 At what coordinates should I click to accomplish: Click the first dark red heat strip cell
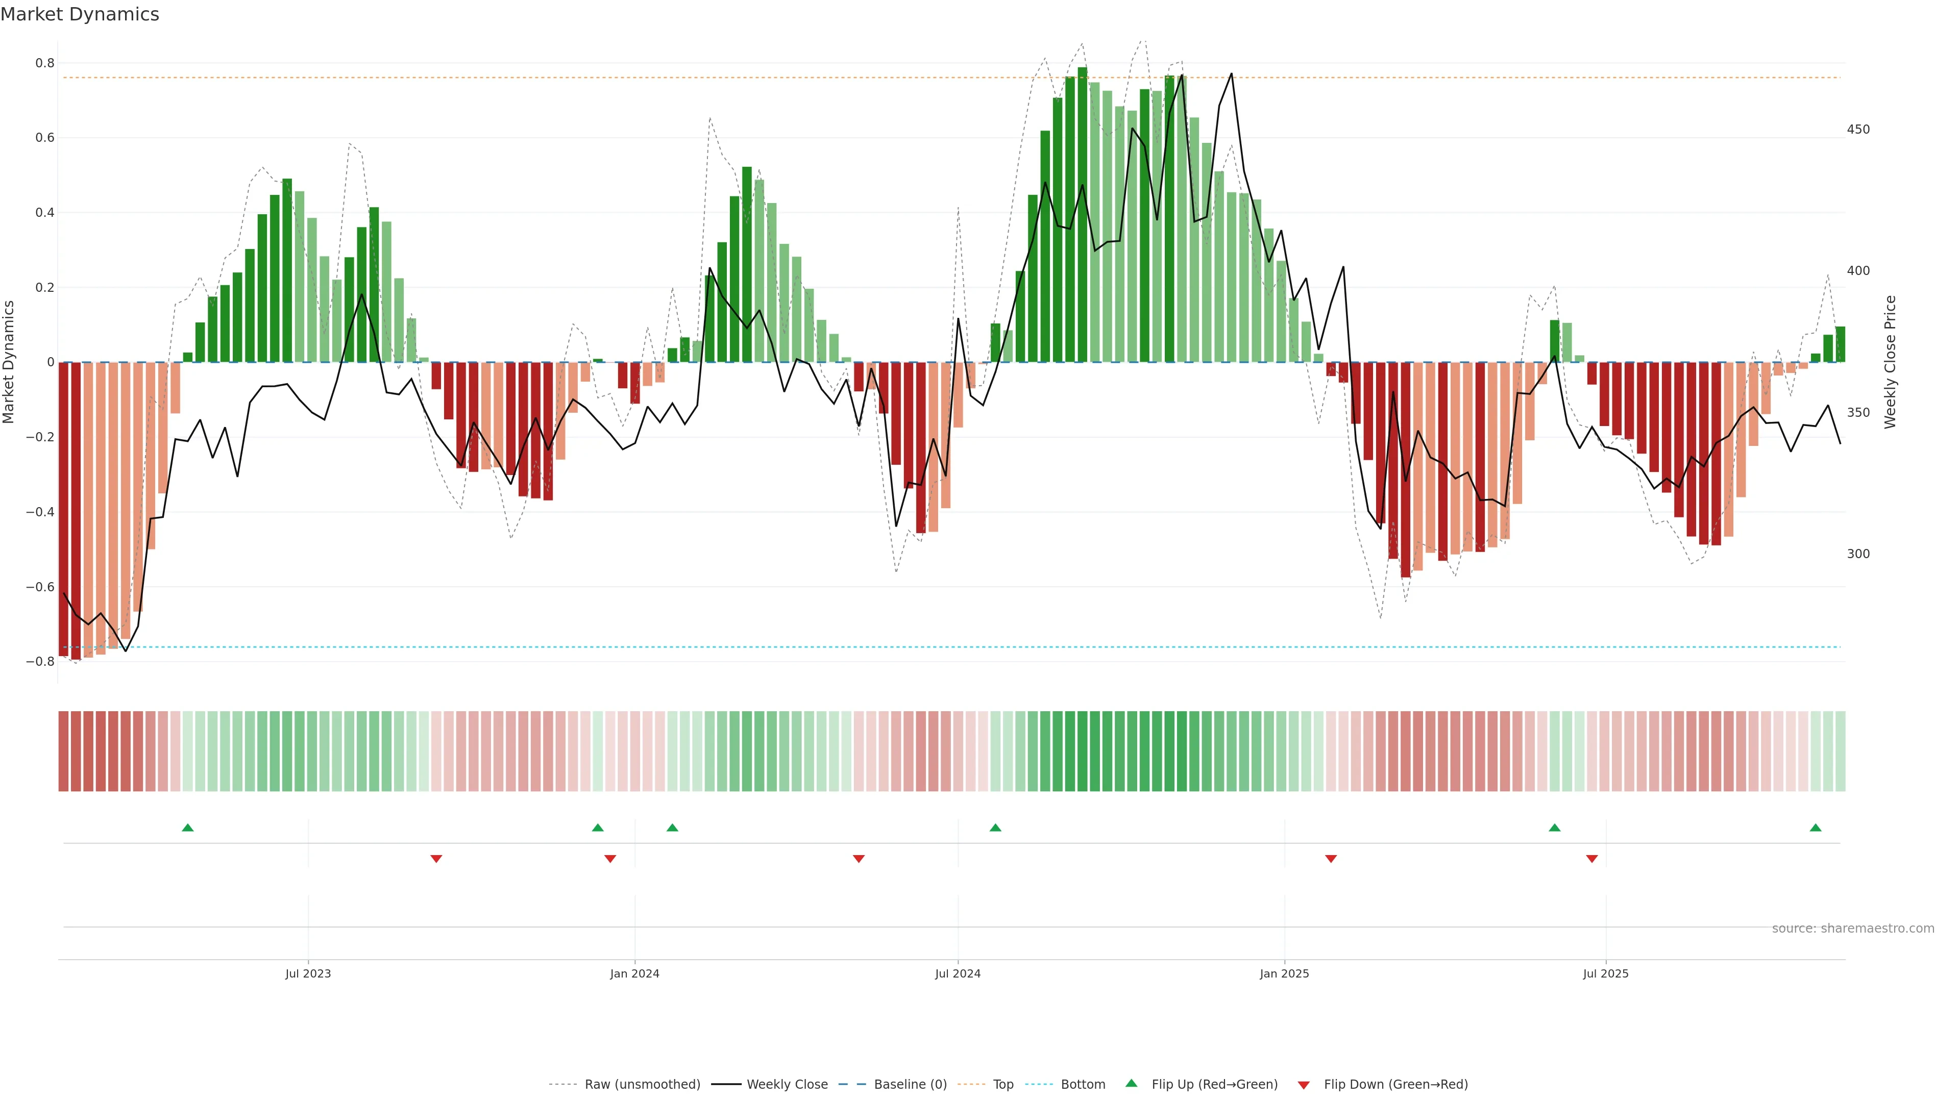point(64,752)
